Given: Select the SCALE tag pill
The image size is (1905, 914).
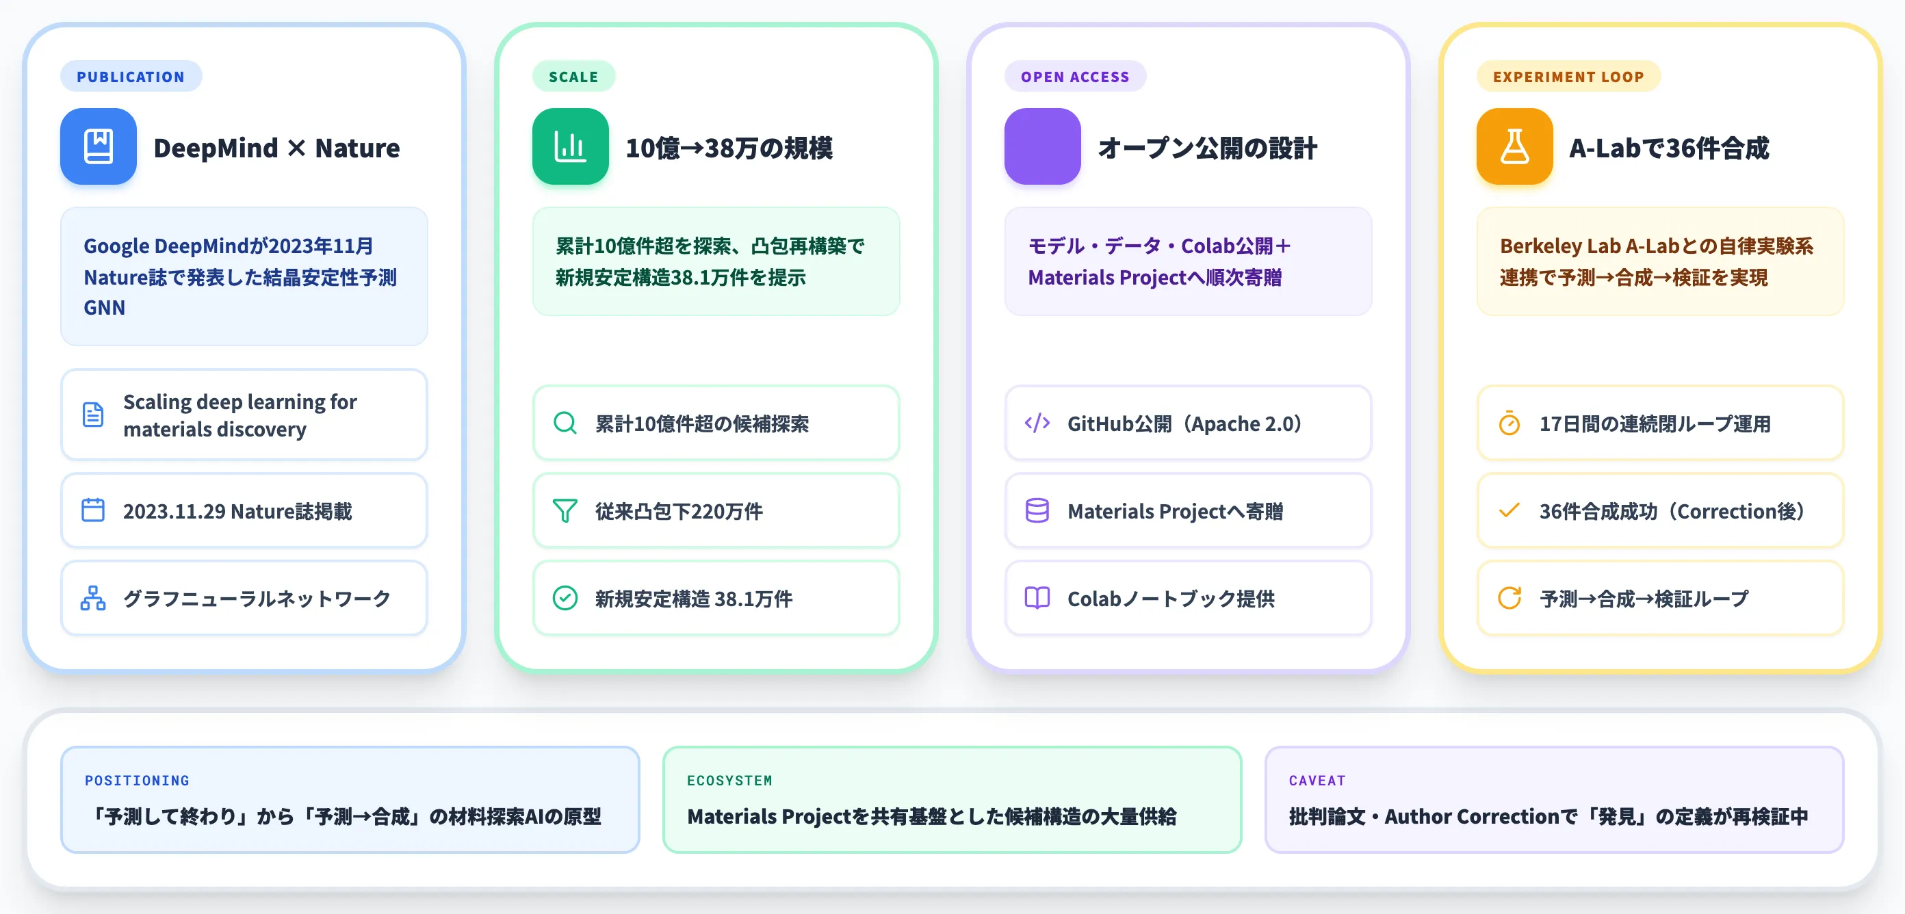Looking at the screenshot, I should pyautogui.click(x=574, y=76).
